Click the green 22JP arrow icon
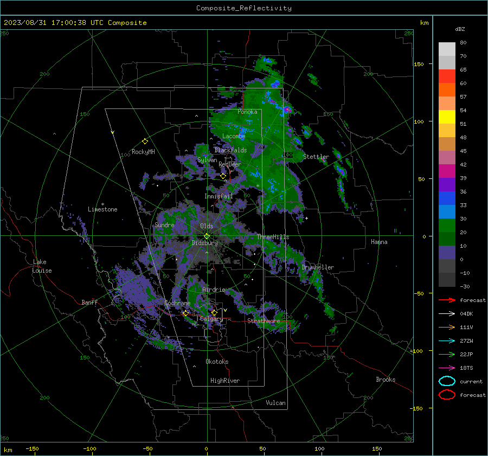 (447, 354)
